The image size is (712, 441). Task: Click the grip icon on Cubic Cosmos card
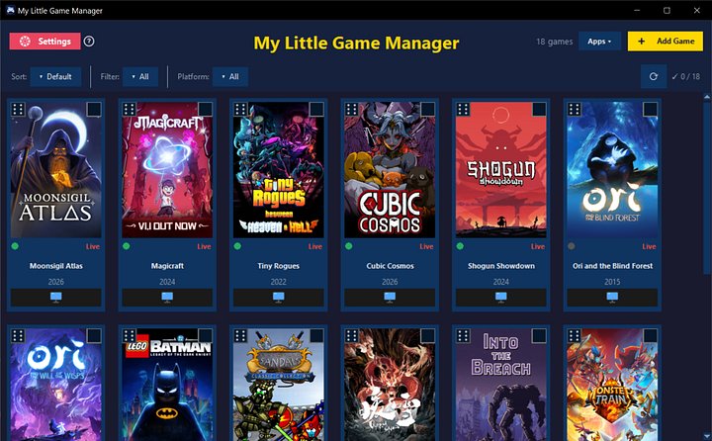(x=351, y=110)
